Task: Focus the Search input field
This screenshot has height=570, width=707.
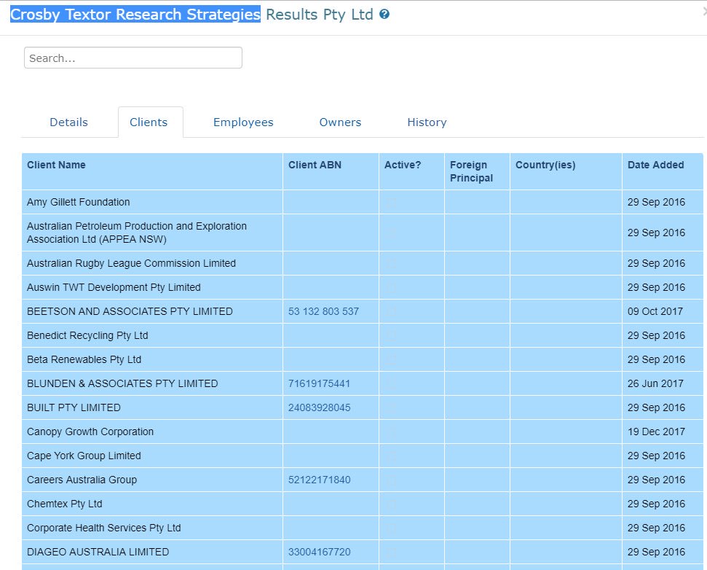Action: [133, 58]
